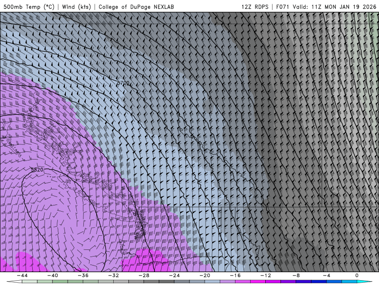Click the -8 colorbar scale label
379x284 pixels.
click(x=297, y=275)
